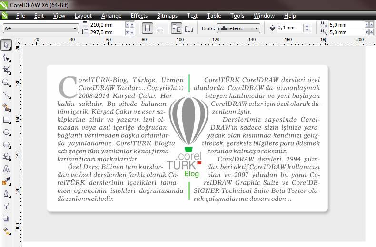Open the Table menu
376x247 pixels.
pyautogui.click(x=214, y=16)
